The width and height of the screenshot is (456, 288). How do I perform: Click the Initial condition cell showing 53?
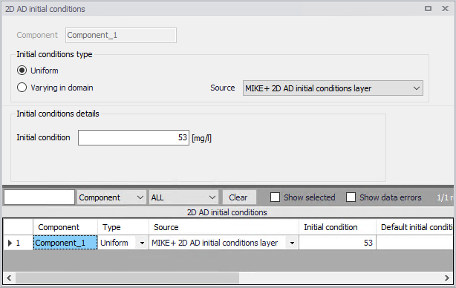point(337,243)
